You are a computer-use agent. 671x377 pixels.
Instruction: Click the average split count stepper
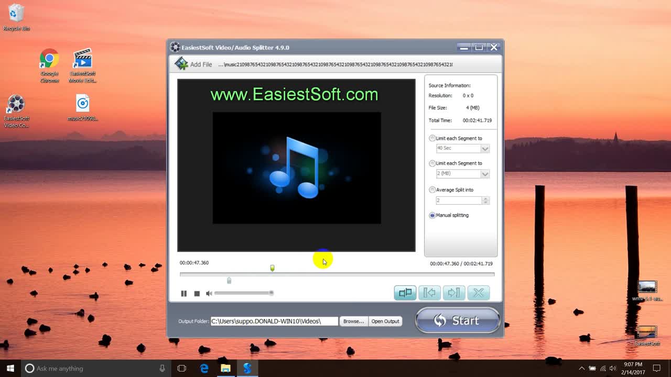[486, 201]
